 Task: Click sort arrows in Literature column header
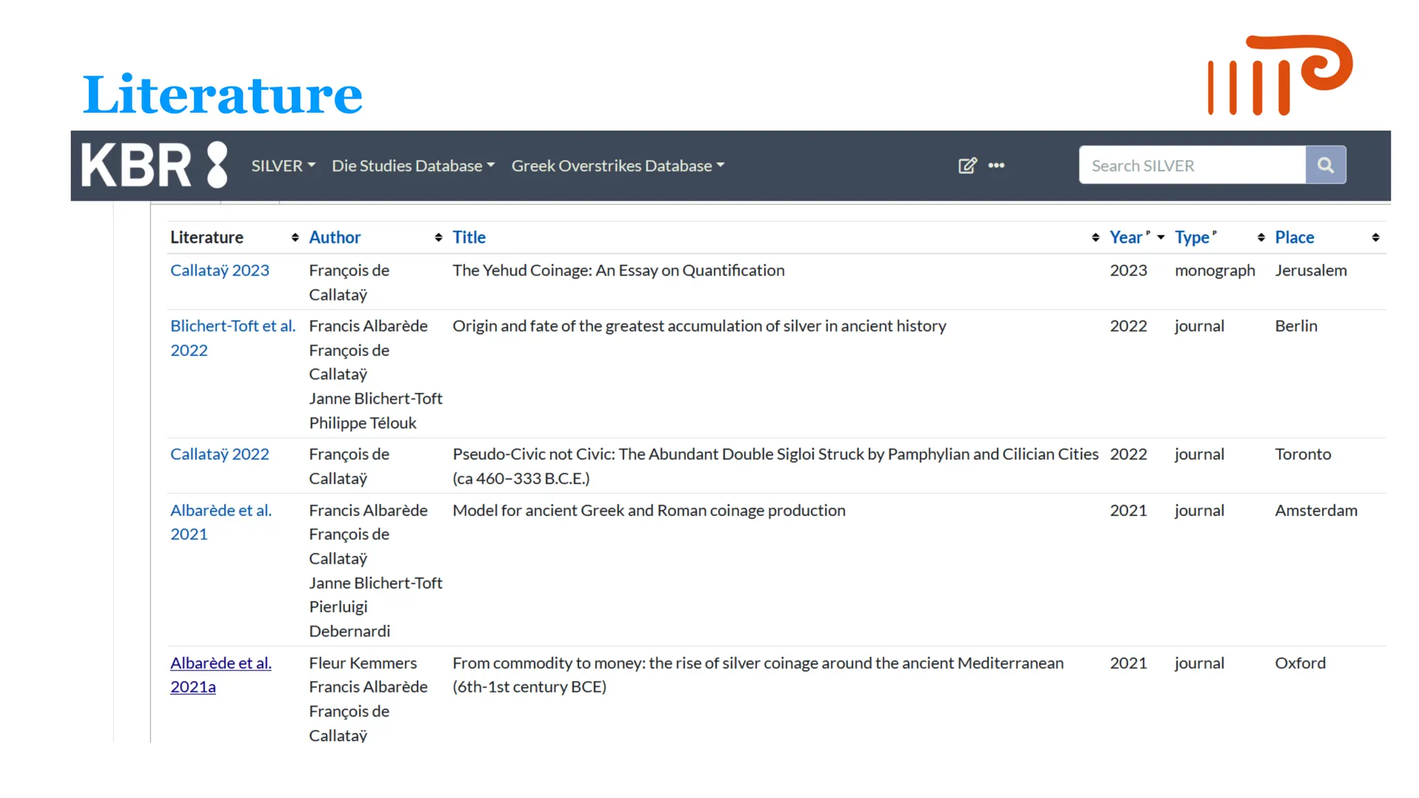click(x=295, y=238)
